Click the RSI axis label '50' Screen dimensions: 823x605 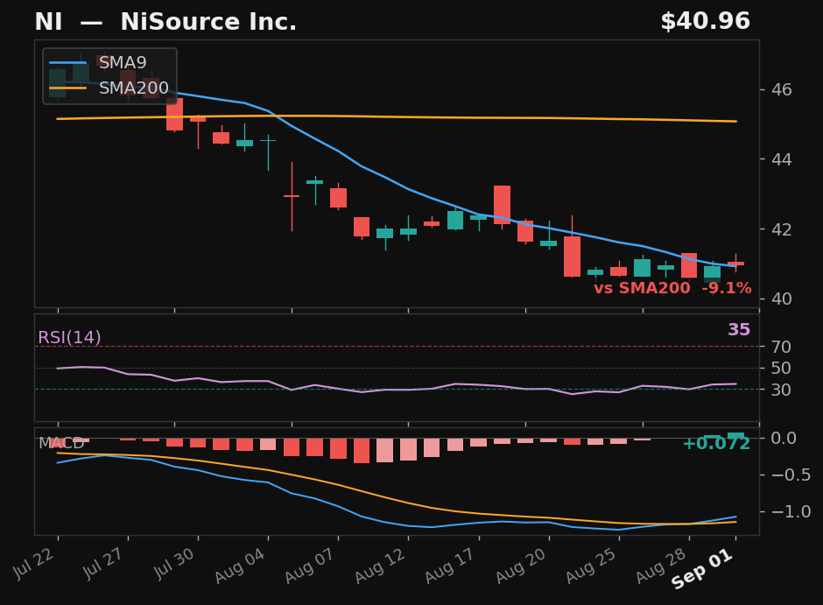(x=781, y=369)
